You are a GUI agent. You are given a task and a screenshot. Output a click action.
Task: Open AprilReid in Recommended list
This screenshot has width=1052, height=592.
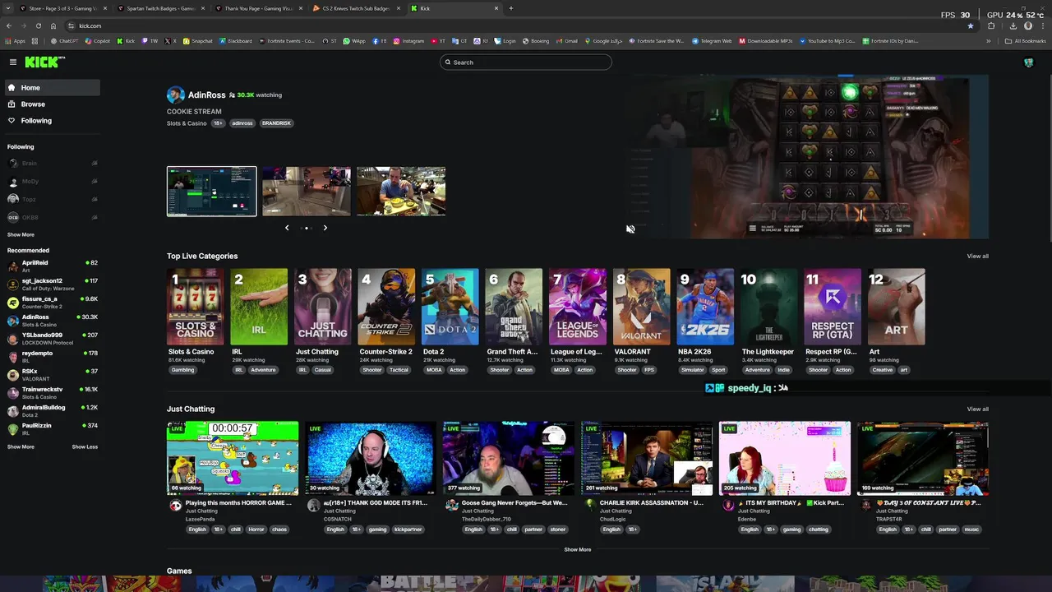[53, 266]
